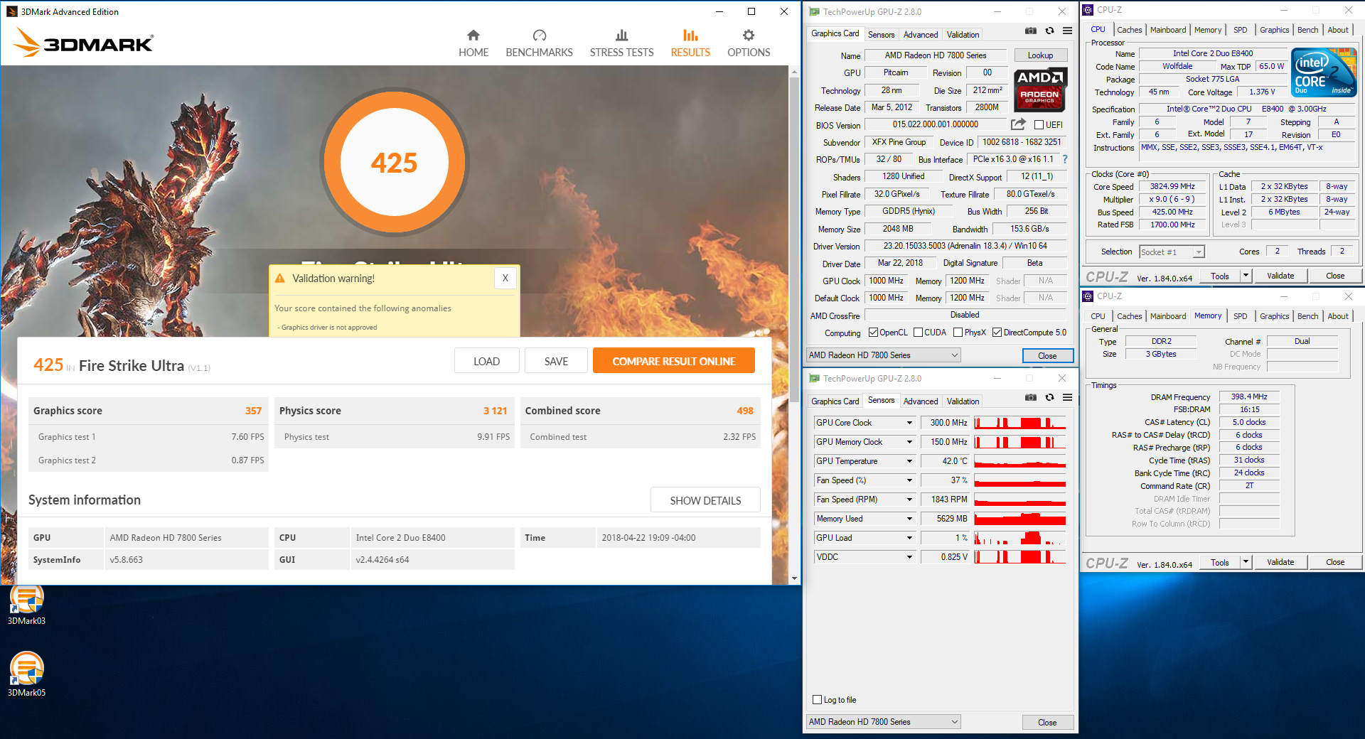This screenshot has width=1365, height=739.
Task: Enable Log to file checkbox
Action: pos(817,700)
